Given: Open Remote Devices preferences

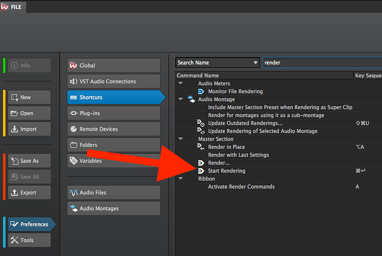Looking at the screenshot, I should (113, 129).
